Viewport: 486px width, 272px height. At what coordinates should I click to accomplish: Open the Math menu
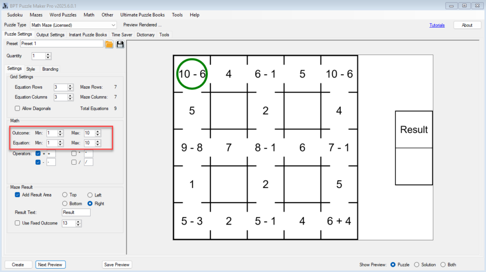coord(89,15)
